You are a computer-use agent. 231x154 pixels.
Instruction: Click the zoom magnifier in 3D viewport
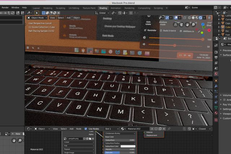(193, 25)
